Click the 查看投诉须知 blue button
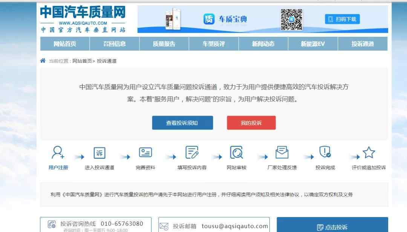The image size is (407, 232). (x=182, y=123)
